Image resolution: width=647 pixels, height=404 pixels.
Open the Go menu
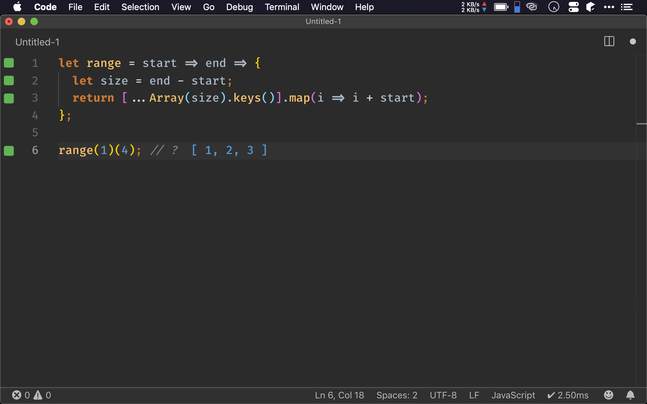[x=209, y=7]
